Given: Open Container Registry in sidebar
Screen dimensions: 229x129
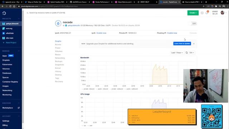Looking at the screenshot, I should (10, 82).
